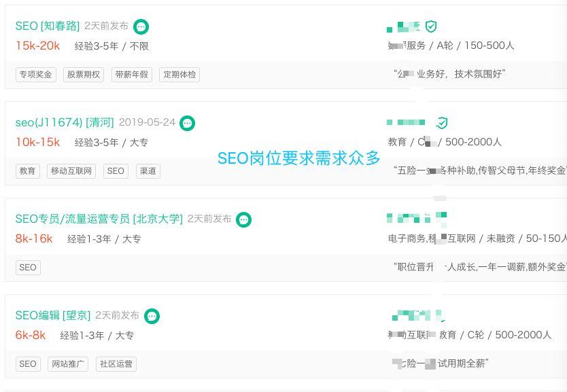Click the 网站推广 tag
Image resolution: width=567 pixels, height=392 pixels.
pyautogui.click(x=68, y=364)
